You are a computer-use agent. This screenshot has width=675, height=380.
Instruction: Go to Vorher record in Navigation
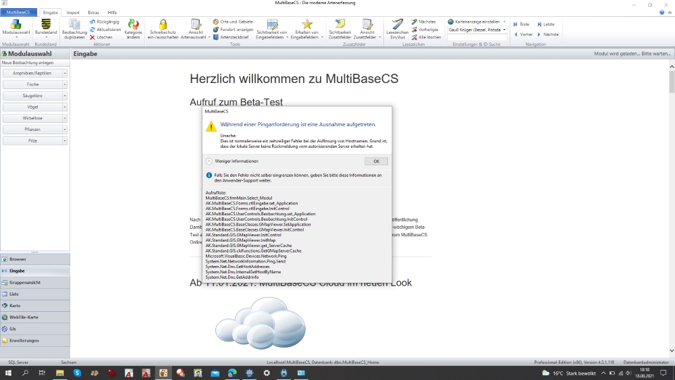coord(523,34)
